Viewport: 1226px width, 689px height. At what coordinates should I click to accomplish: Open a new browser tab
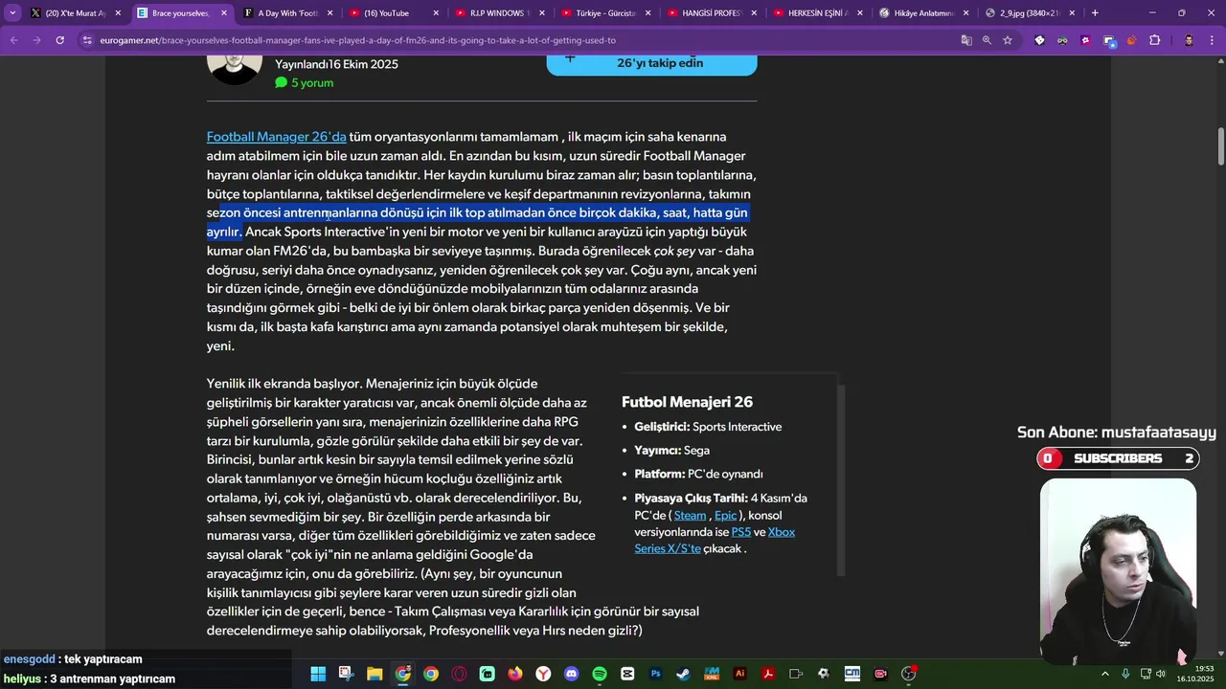pos(1095,12)
